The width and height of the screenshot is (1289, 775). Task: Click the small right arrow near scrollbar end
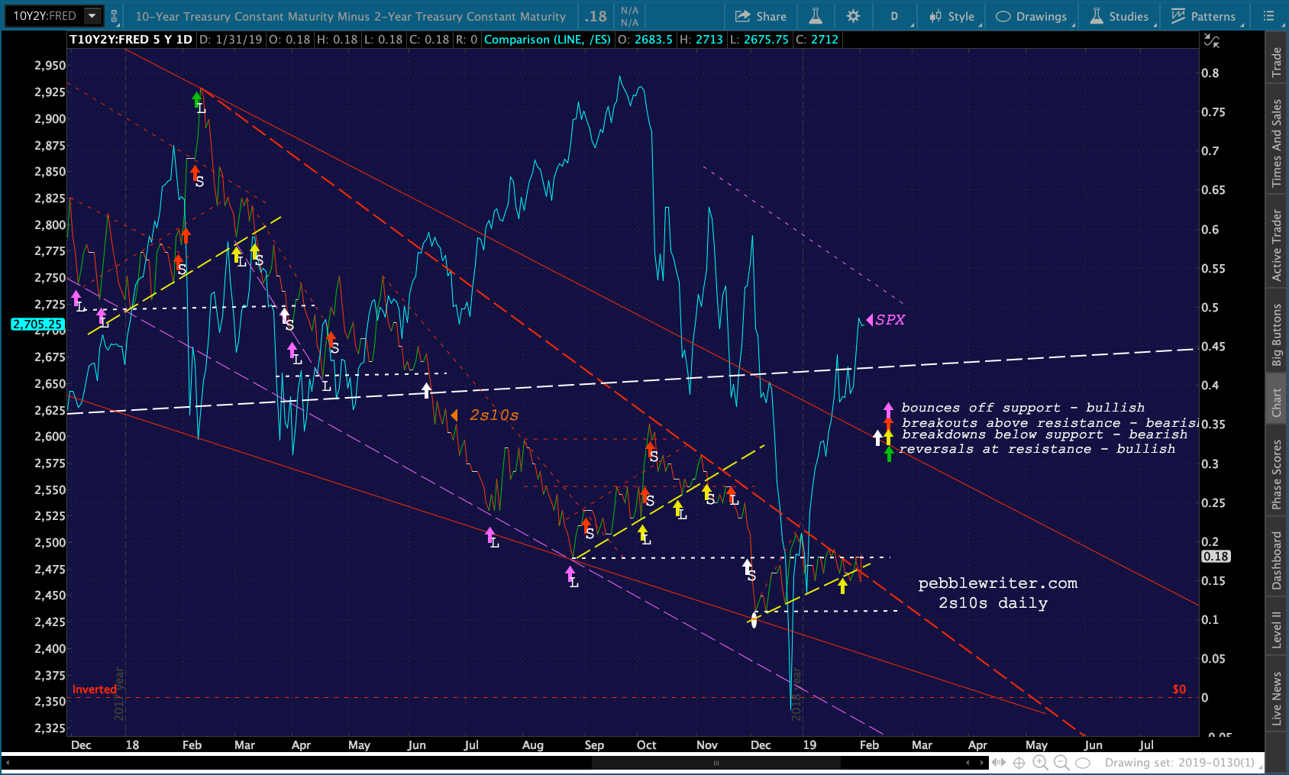[x=982, y=763]
